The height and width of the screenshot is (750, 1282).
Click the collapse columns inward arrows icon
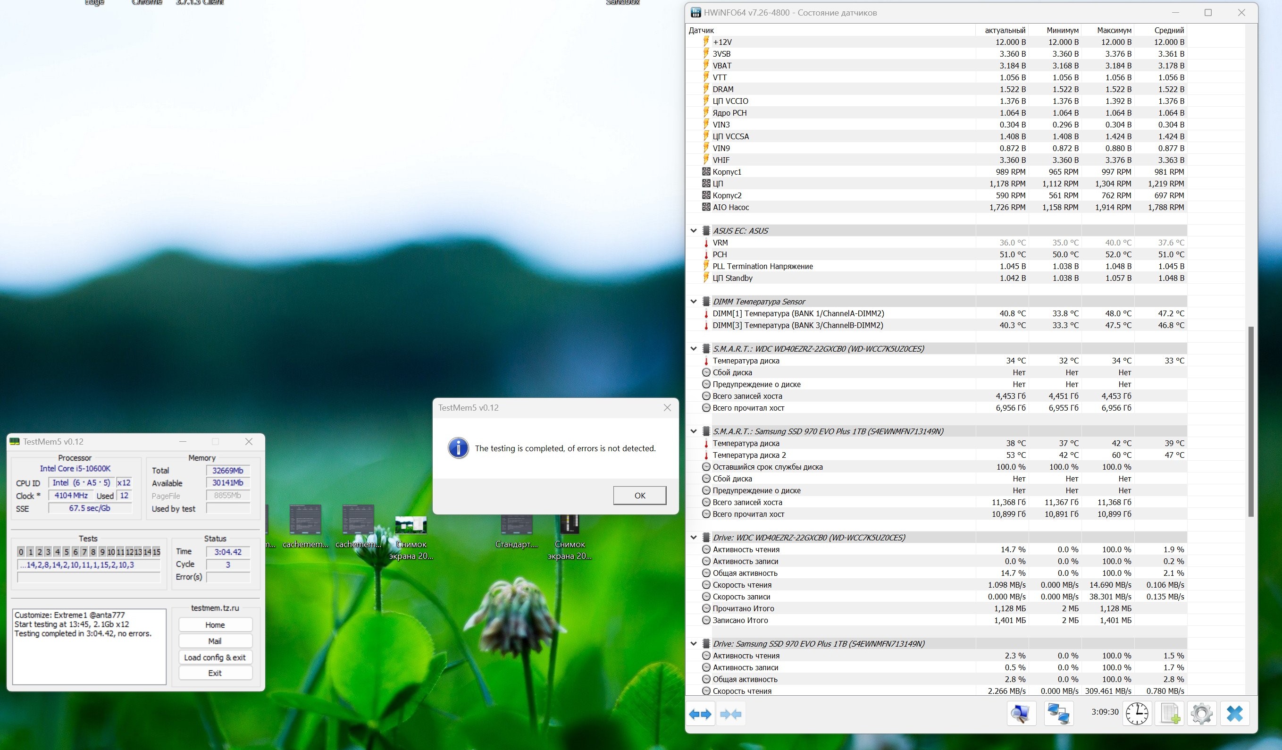coord(730,715)
